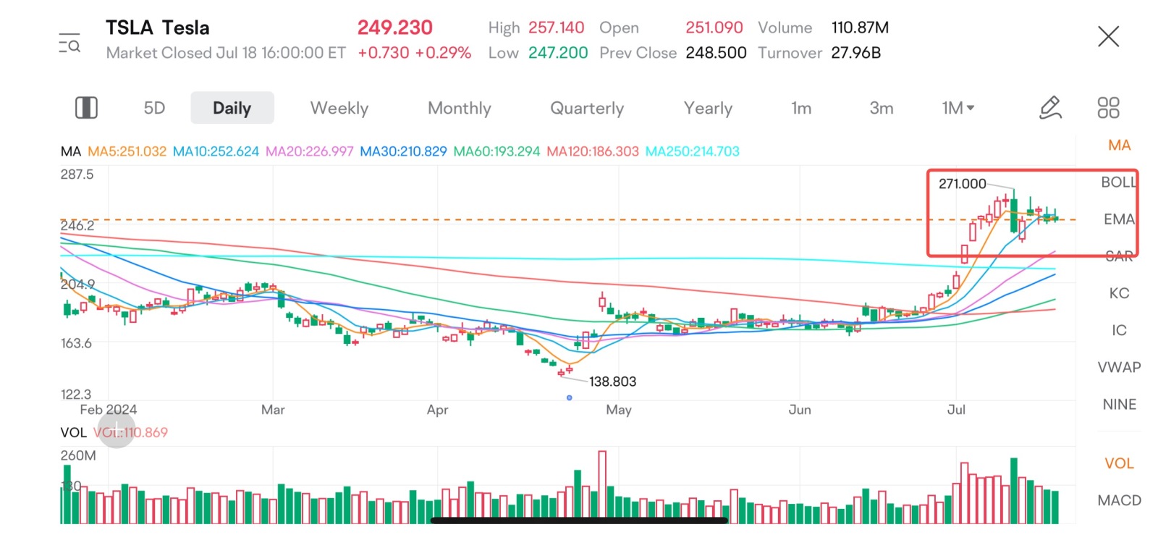Screen dimensions: 1158x535
Task: Click the TSLA Tesla title
Action: tap(158, 28)
